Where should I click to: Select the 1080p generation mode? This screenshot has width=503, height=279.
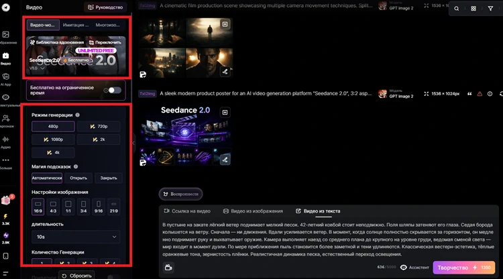pos(53,139)
